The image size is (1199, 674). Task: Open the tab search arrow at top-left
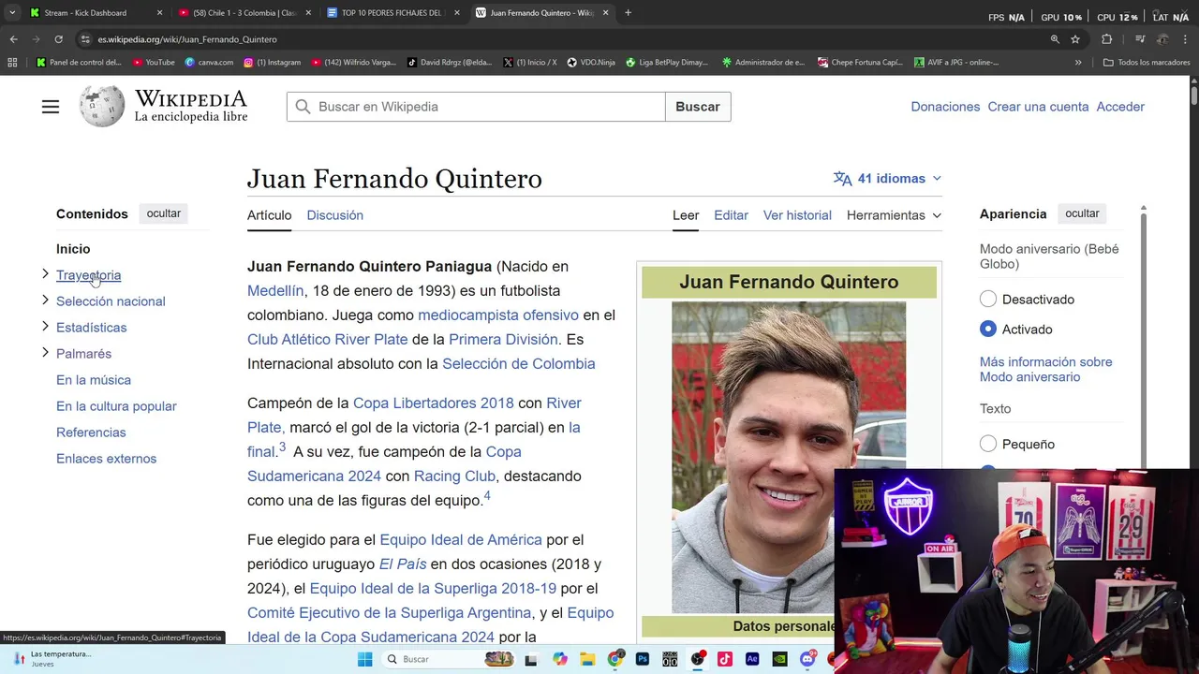(x=11, y=13)
